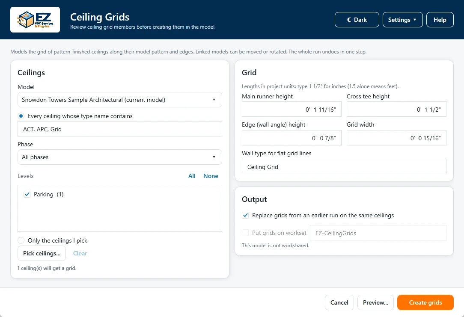This screenshot has height=317, width=464.
Task: Choose 'Only the ceilings I pick' radio
Action: (21, 240)
